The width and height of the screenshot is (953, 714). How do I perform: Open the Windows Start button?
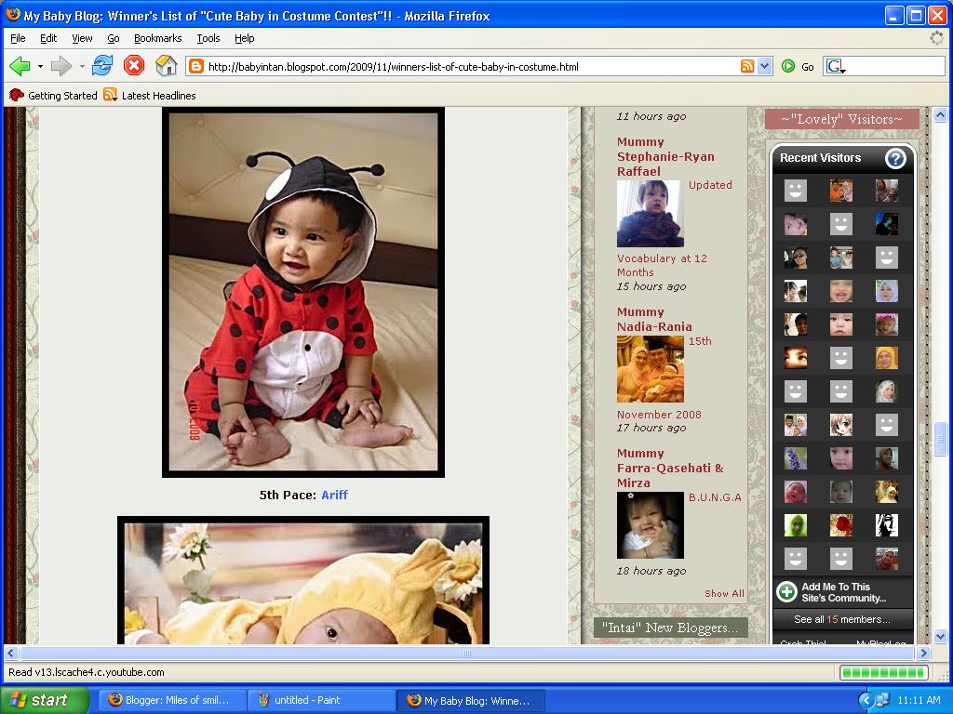(44, 700)
